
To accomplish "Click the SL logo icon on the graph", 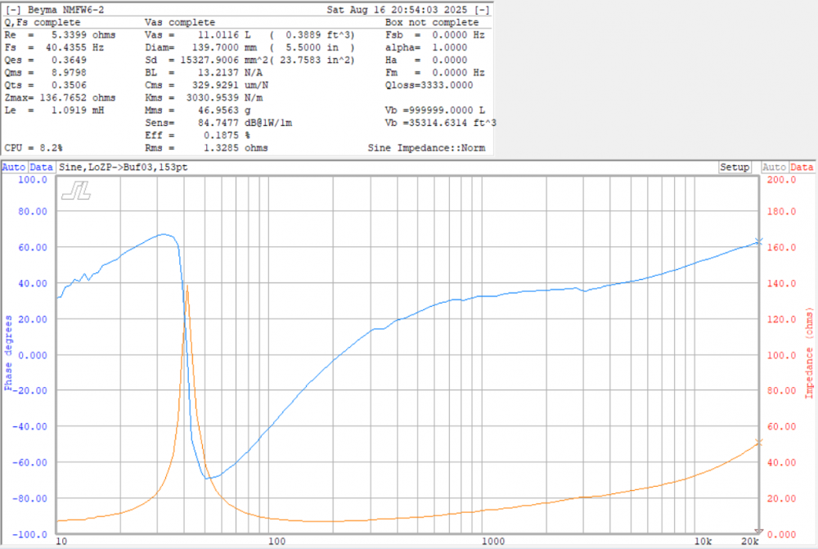I will [75, 191].
